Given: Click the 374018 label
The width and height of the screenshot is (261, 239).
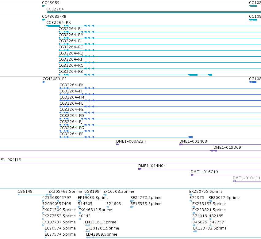Looking at the screenshot, I should pos(200,216).
